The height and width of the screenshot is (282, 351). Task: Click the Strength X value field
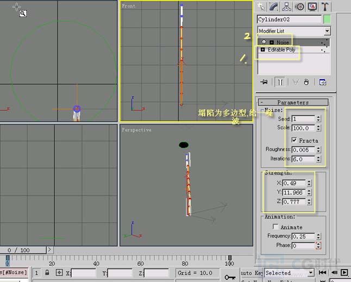294,183
